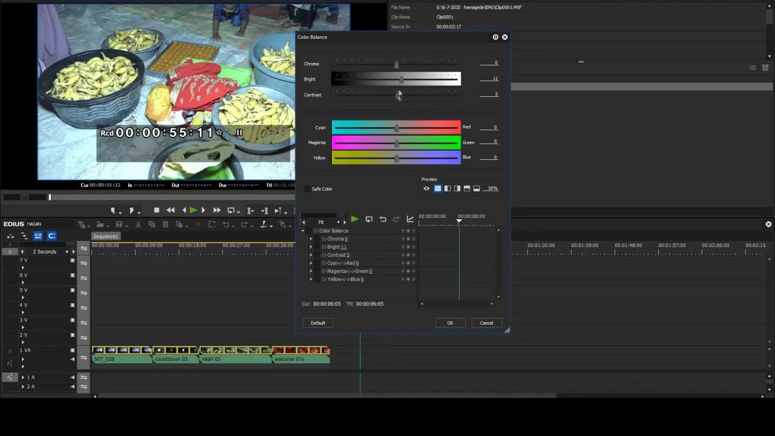
Task: Select the Sequence1 tab
Action: [x=106, y=236]
